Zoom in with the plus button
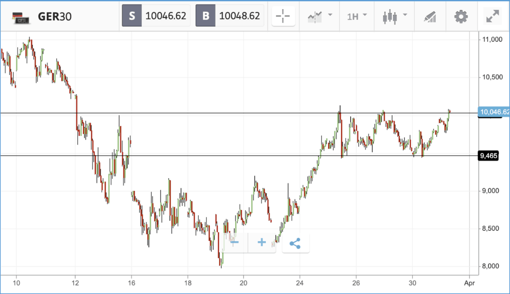The height and width of the screenshot is (294, 510). pos(261,242)
